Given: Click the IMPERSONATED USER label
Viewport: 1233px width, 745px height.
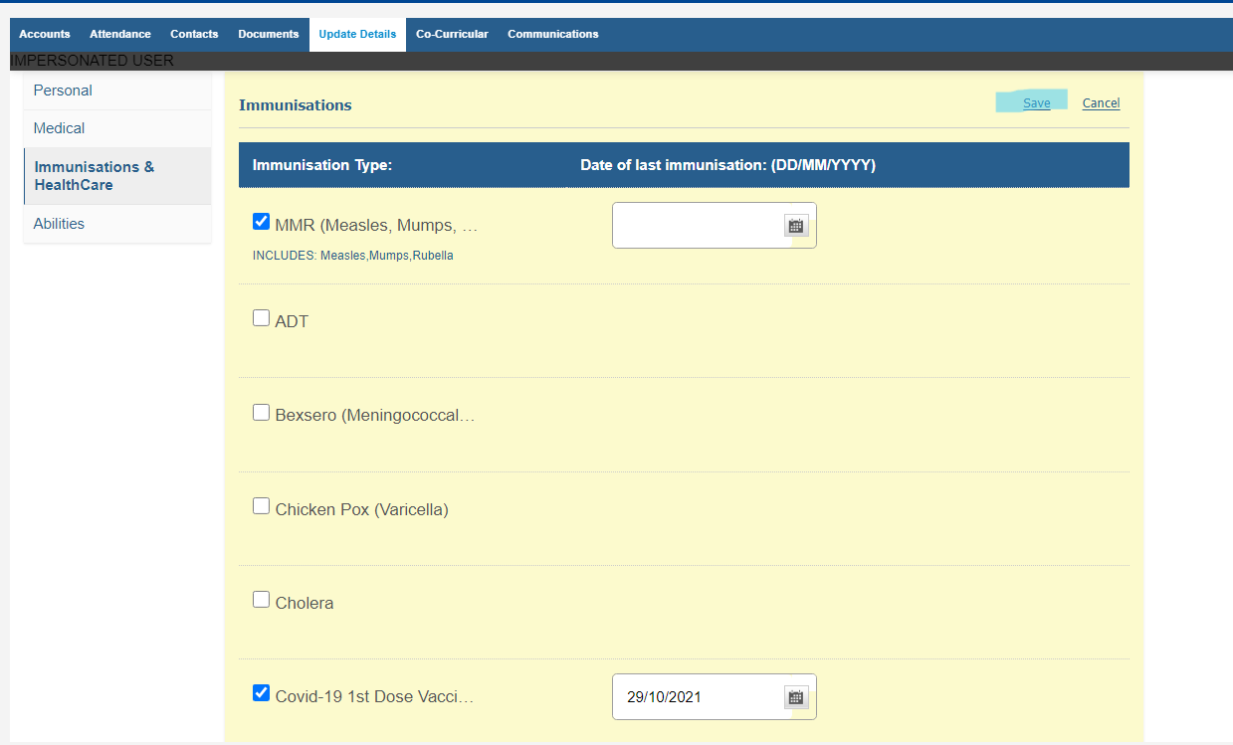Looking at the screenshot, I should [92, 61].
